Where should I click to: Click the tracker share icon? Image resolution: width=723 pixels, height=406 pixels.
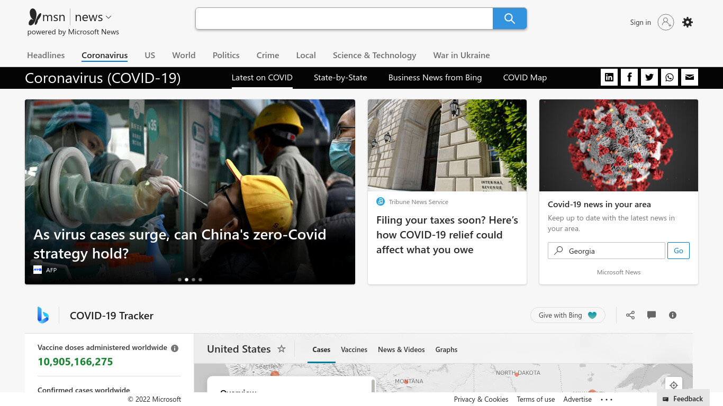click(x=630, y=315)
